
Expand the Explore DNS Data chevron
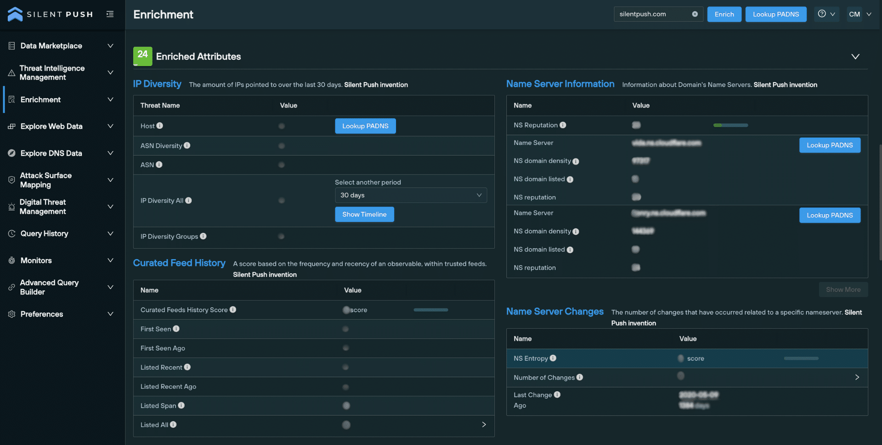(x=110, y=153)
